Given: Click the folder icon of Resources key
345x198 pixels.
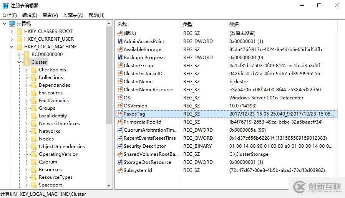Looking at the screenshot, I should (34, 170).
